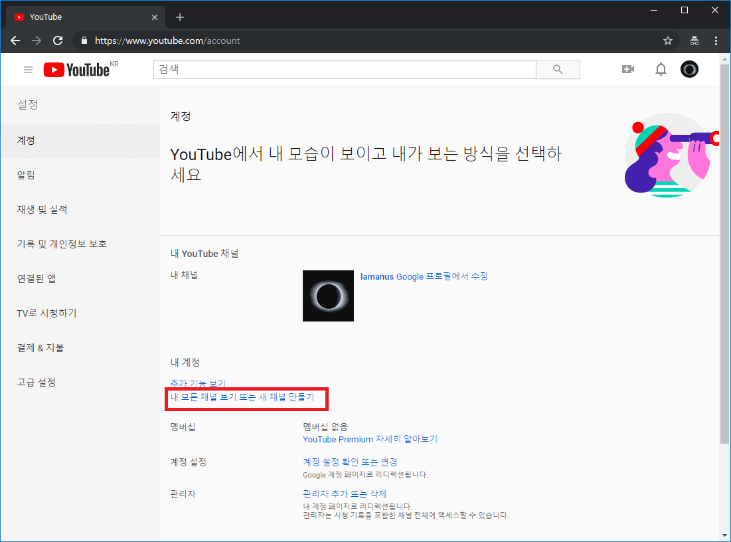Image resolution: width=731 pixels, height=542 pixels.
Task: Click 관리자 추가 또는 삭제 link
Action: tap(345, 494)
